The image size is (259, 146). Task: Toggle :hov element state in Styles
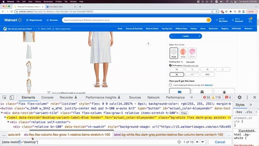tap(239, 112)
